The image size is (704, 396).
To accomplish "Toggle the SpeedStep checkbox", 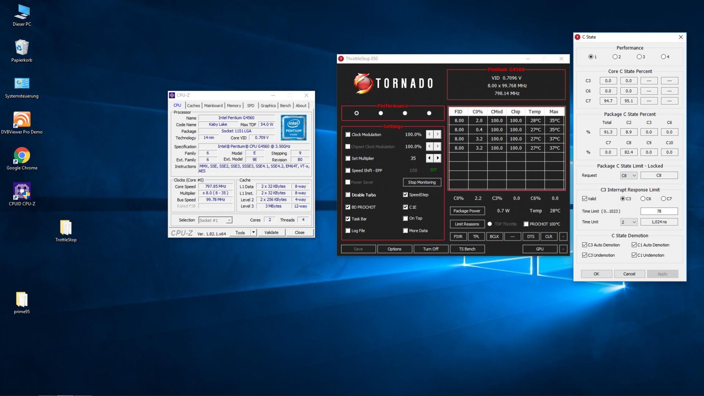I will pyautogui.click(x=405, y=195).
